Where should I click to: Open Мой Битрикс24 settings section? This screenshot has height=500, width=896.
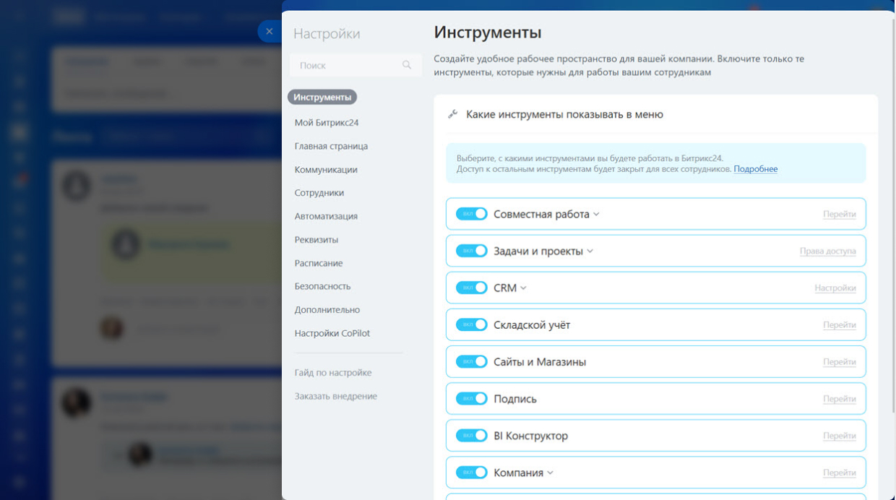click(327, 123)
